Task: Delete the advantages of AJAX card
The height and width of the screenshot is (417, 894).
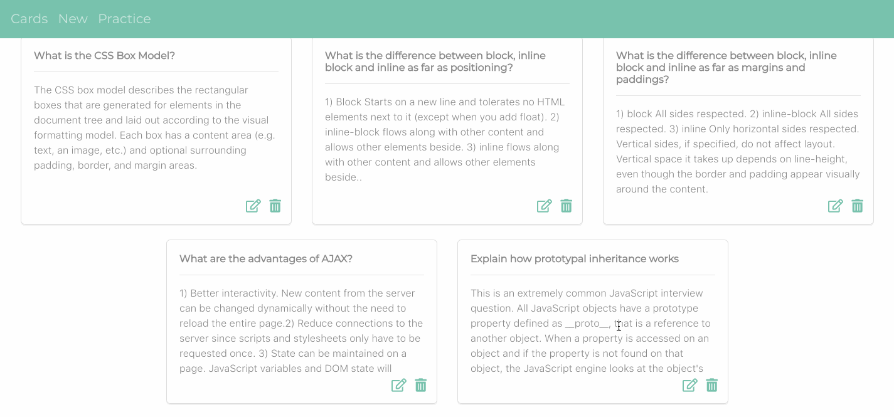Action: [x=420, y=385]
